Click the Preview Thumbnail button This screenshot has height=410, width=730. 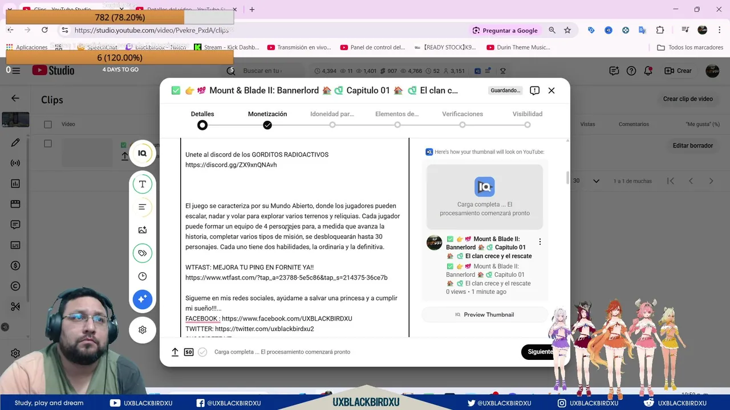click(x=484, y=315)
